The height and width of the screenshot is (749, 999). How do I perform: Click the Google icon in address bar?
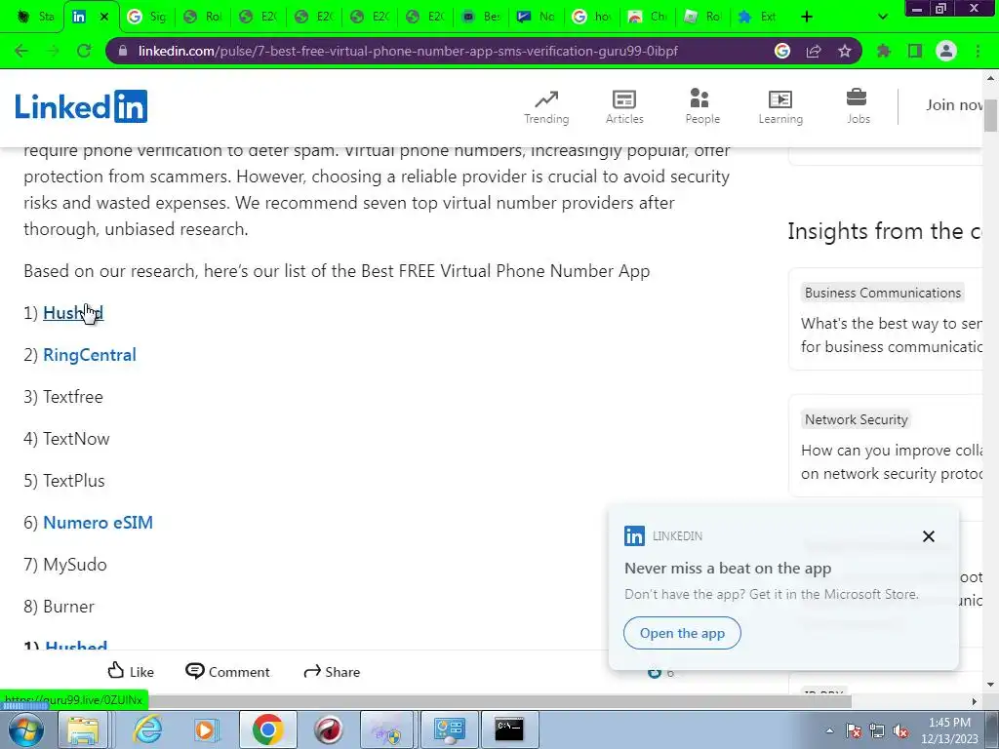tap(782, 51)
